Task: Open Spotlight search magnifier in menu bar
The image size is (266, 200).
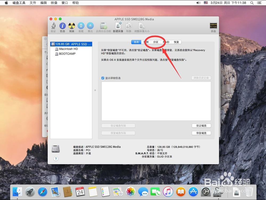Action: click(252, 3)
